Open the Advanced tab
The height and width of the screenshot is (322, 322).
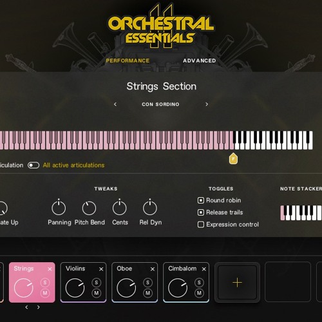(199, 61)
